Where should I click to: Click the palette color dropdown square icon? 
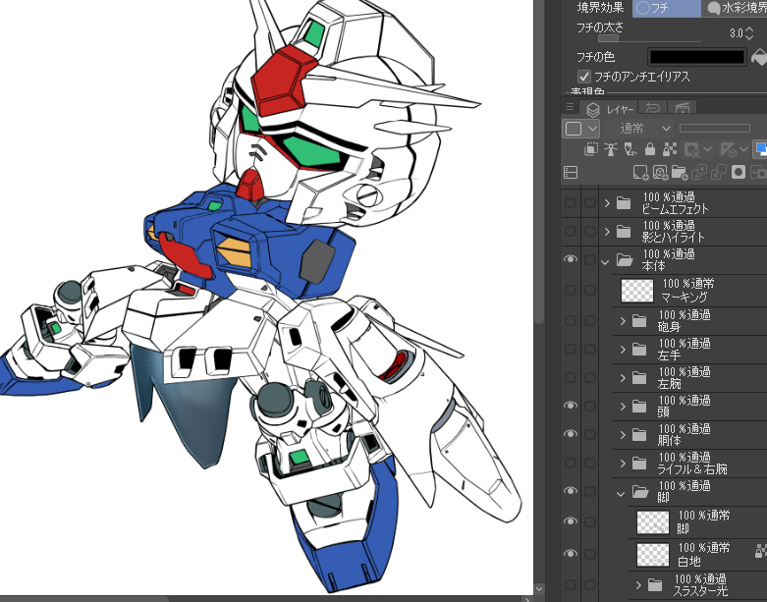click(580, 129)
